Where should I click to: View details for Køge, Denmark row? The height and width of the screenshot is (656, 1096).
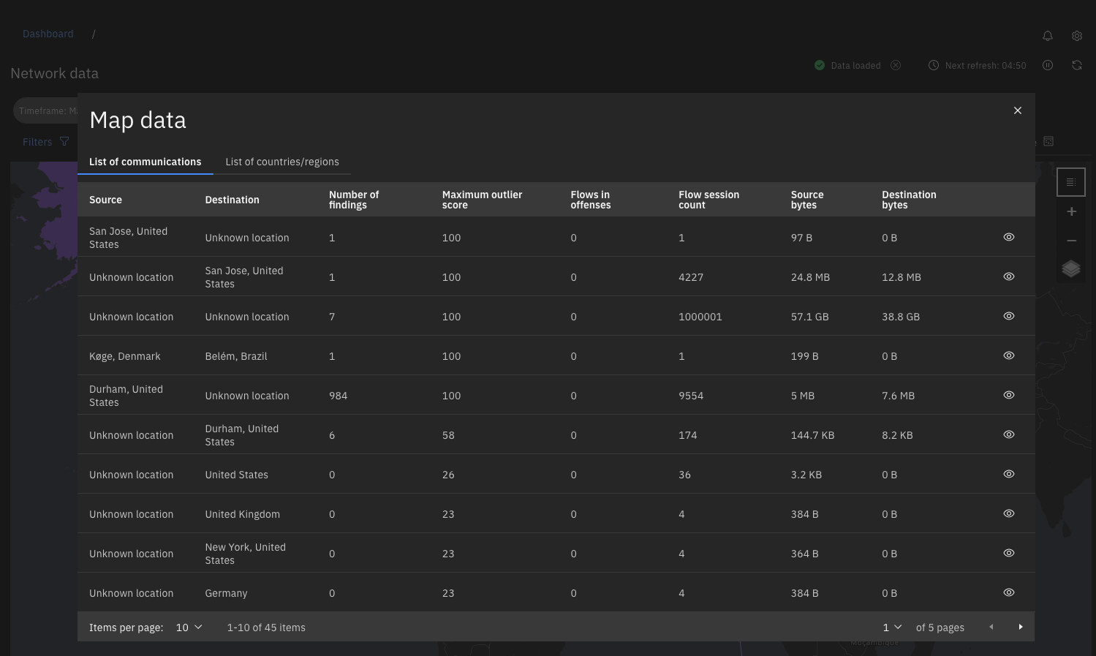coord(1009,355)
